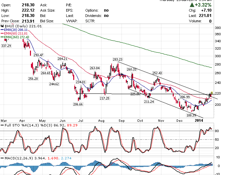Click the yellow highlighted latest candlestick
The image size is (225, 175).
(212, 93)
